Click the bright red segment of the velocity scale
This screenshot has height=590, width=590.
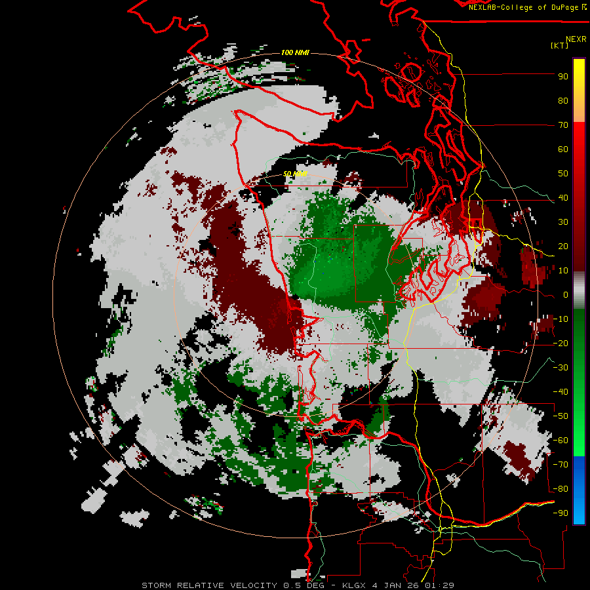point(579,139)
